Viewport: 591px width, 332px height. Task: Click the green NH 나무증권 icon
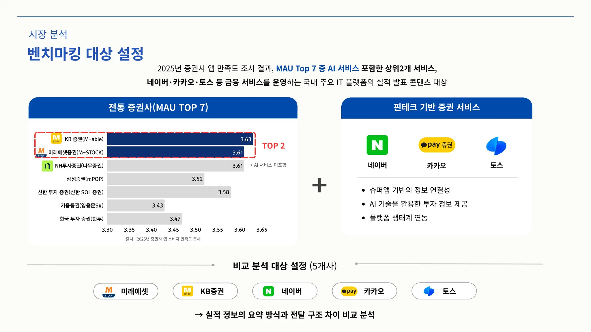click(x=47, y=166)
